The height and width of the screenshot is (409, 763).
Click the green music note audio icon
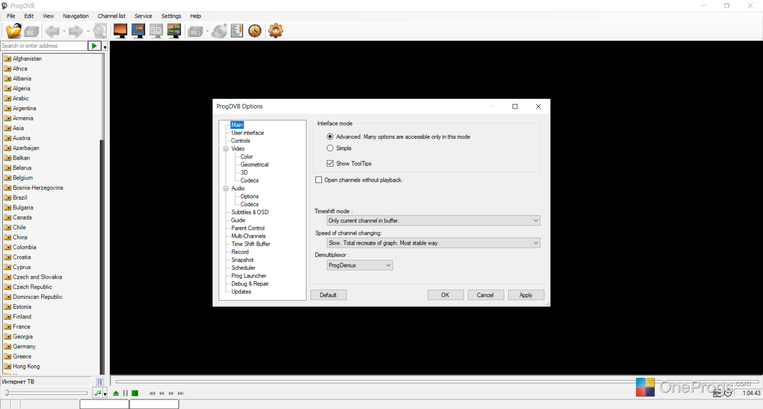coord(97,393)
